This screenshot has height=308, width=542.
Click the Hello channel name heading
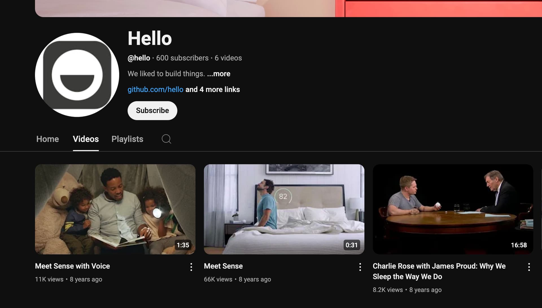pyautogui.click(x=150, y=38)
